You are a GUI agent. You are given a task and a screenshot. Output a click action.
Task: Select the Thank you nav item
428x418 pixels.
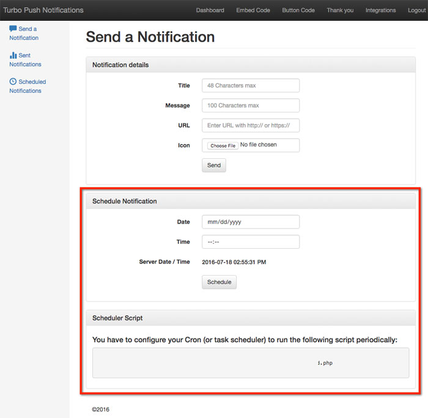(x=340, y=10)
